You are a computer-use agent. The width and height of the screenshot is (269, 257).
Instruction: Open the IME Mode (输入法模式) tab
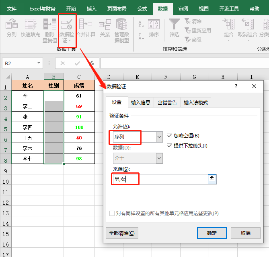pos(195,102)
